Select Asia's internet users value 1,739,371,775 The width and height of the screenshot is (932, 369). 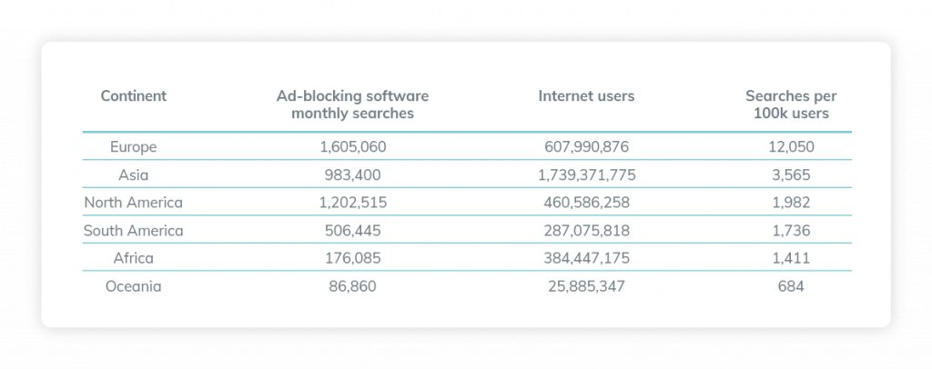[586, 175]
